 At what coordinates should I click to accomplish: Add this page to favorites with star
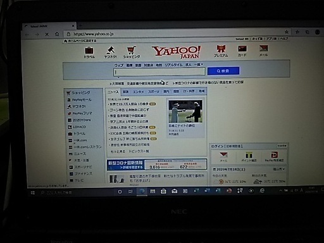point(287,32)
